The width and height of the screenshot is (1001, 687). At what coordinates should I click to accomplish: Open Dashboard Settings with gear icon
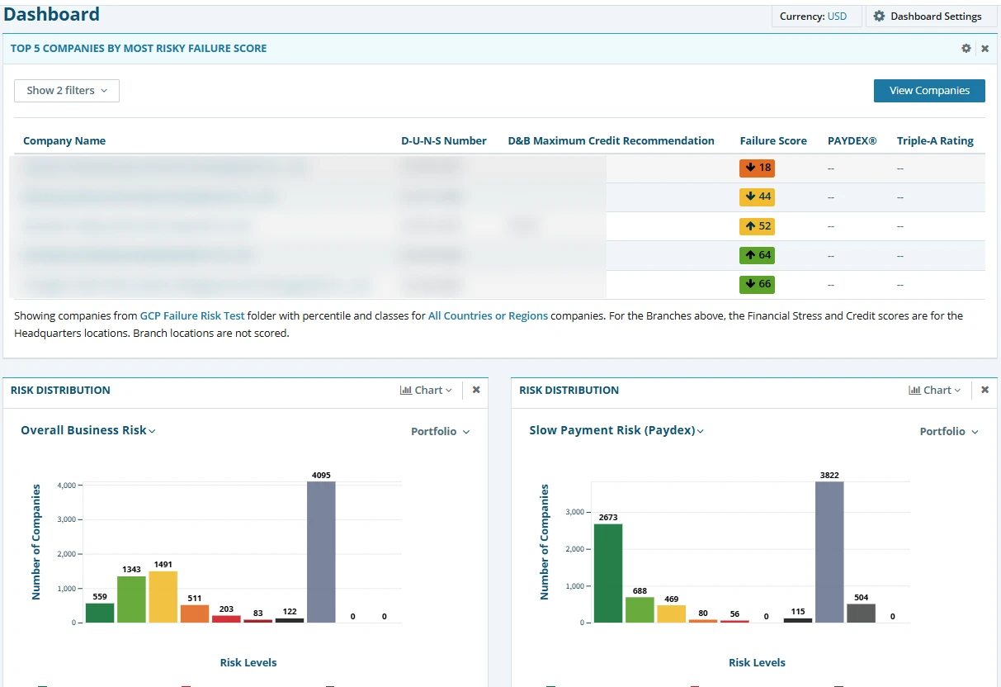[927, 17]
